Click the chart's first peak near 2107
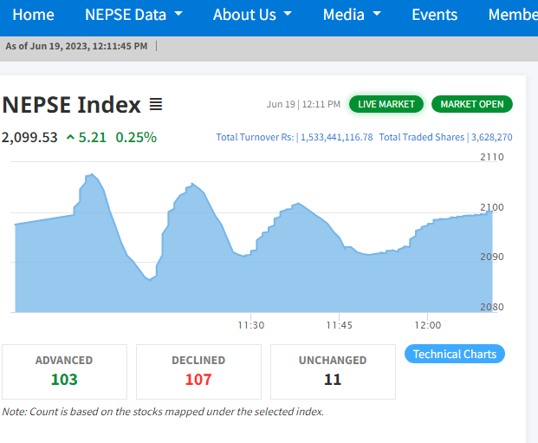Screen dimensions: 538x443 92,174
